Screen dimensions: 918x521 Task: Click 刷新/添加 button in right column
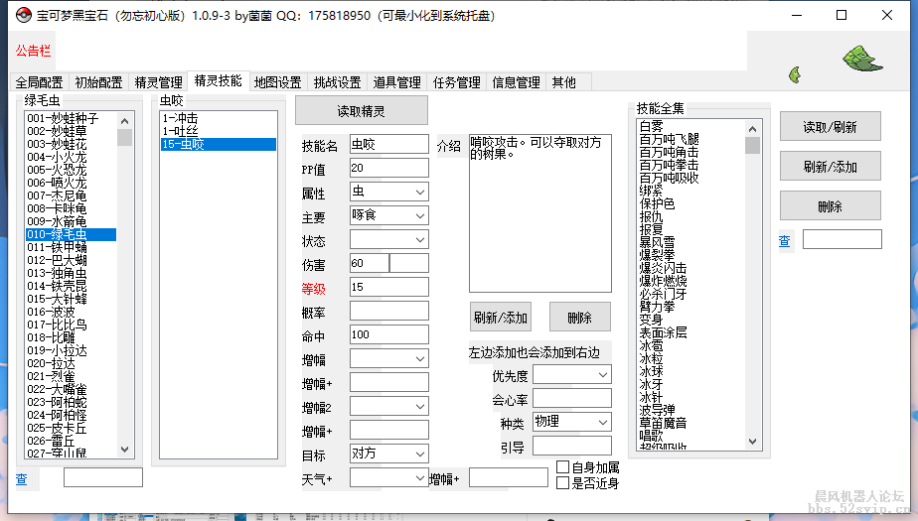[x=831, y=166]
